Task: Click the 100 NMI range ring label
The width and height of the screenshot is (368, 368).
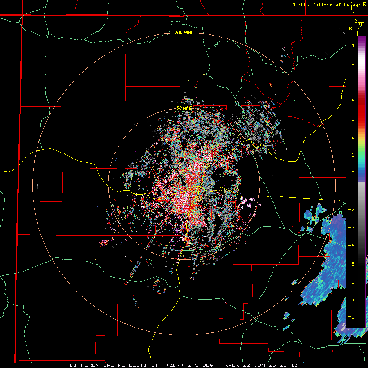Action: [184, 32]
